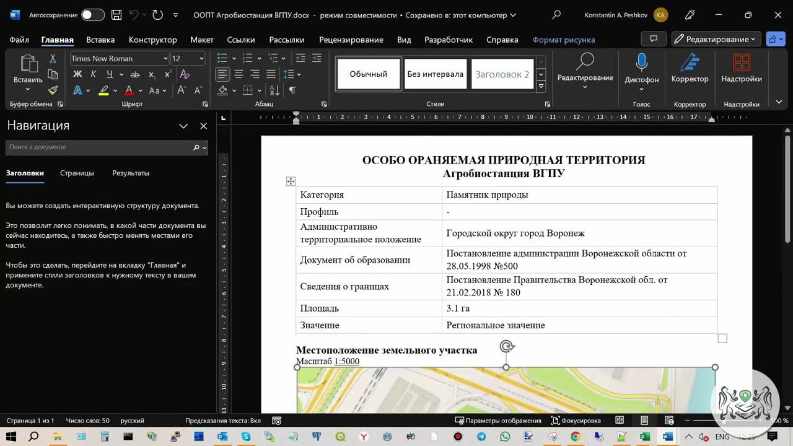Open Skype from the taskbar
Image resolution: width=793 pixels, height=446 pixels.
(246, 437)
